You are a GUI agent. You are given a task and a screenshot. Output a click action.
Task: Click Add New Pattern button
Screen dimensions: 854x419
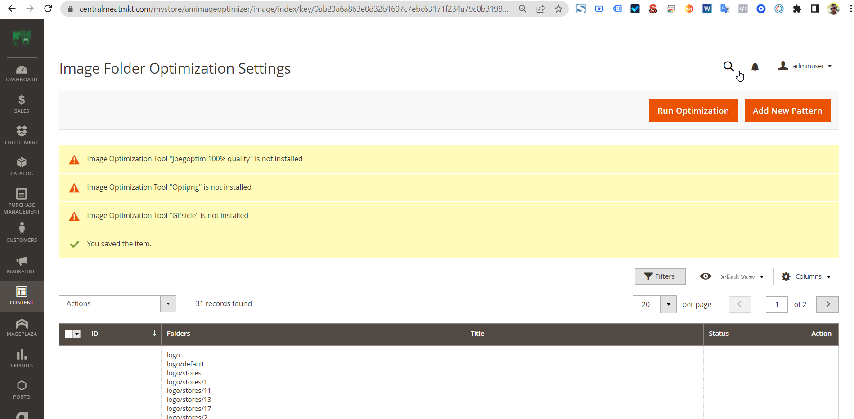pos(787,111)
